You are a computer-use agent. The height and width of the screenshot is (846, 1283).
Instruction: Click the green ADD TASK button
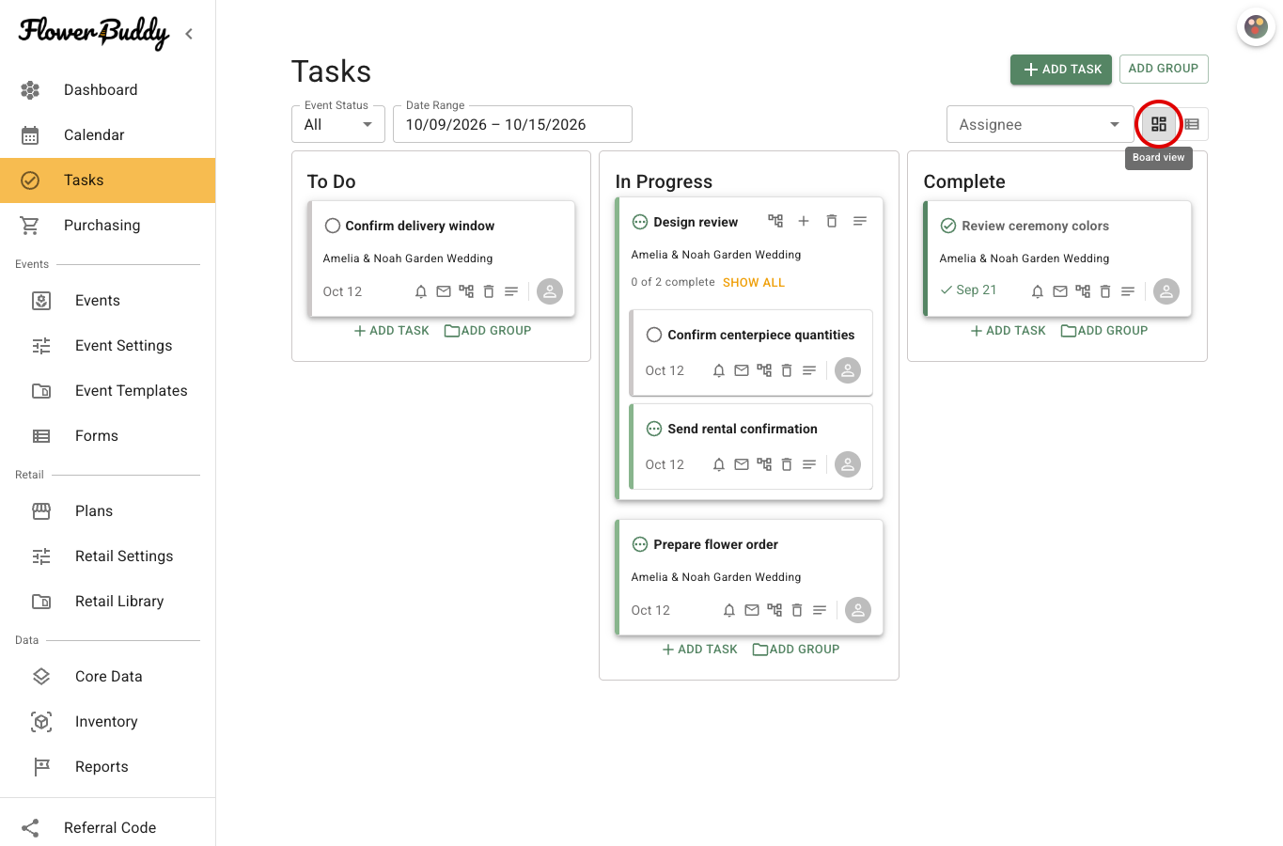[x=1061, y=70]
